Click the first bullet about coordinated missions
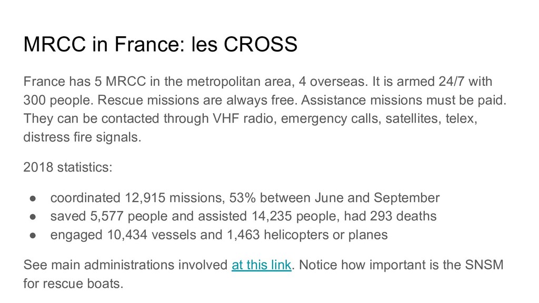The image size is (539, 303). (245, 198)
